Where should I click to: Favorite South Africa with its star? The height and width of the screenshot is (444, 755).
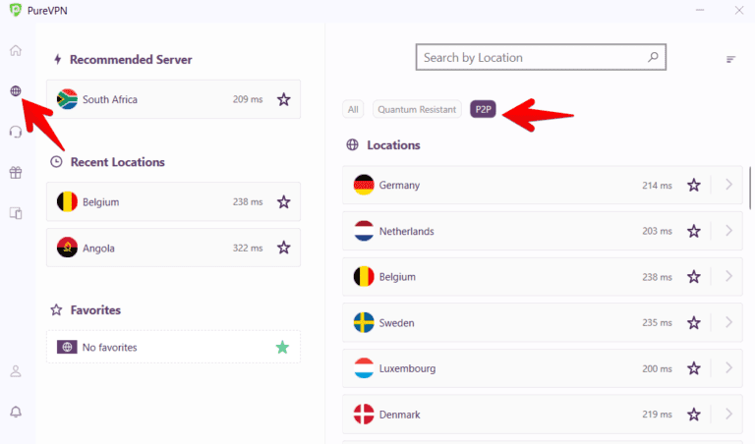pyautogui.click(x=284, y=99)
